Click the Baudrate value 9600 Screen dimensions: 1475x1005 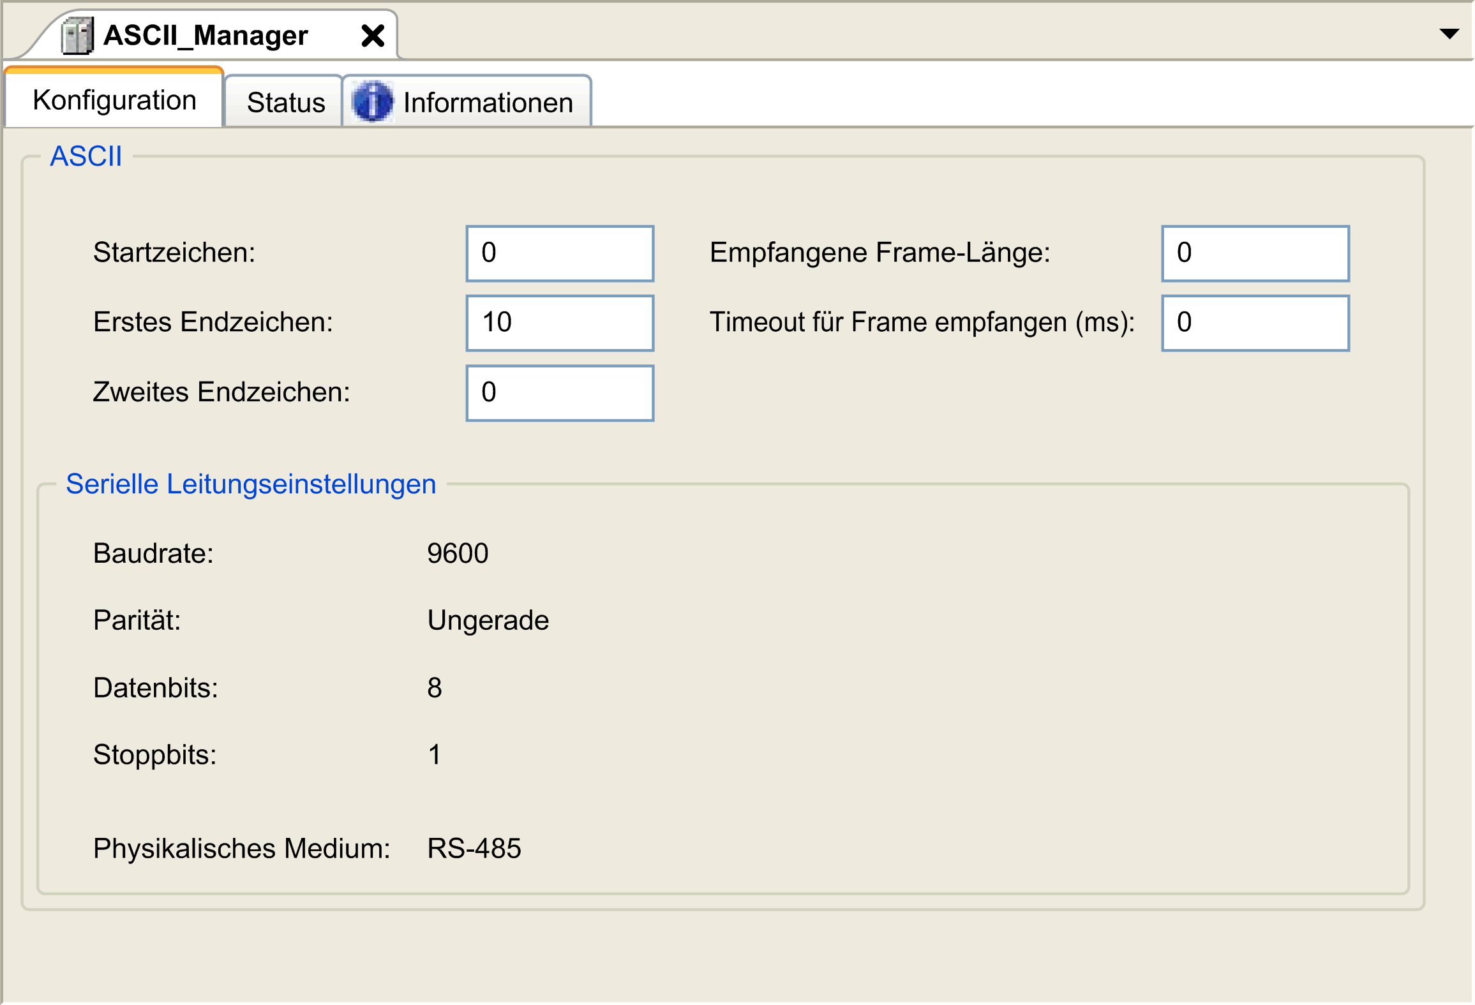tap(458, 553)
